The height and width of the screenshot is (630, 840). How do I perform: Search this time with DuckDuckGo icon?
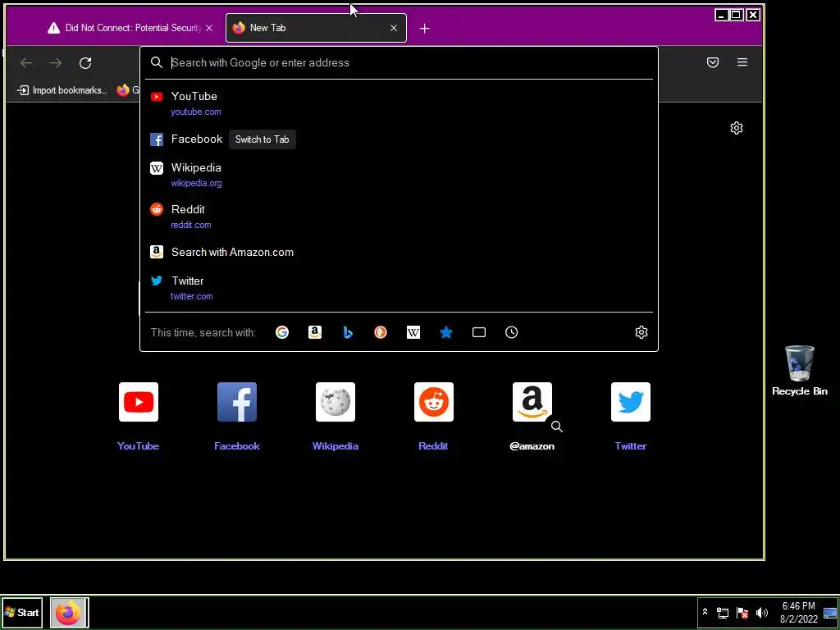(381, 332)
